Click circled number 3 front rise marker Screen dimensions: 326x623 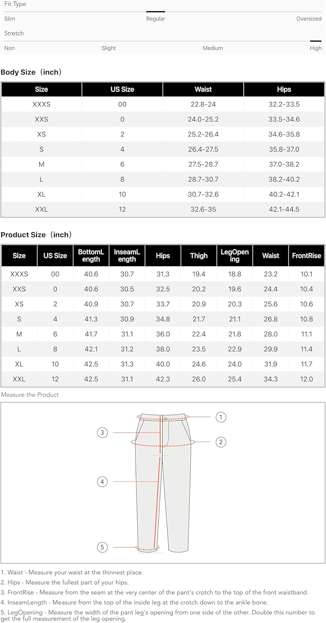click(102, 433)
